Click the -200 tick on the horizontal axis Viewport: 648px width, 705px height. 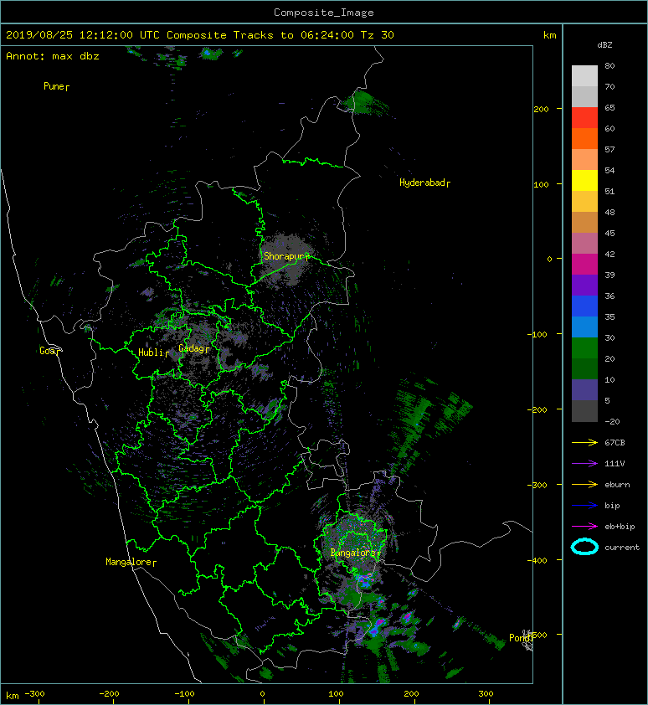pos(110,694)
